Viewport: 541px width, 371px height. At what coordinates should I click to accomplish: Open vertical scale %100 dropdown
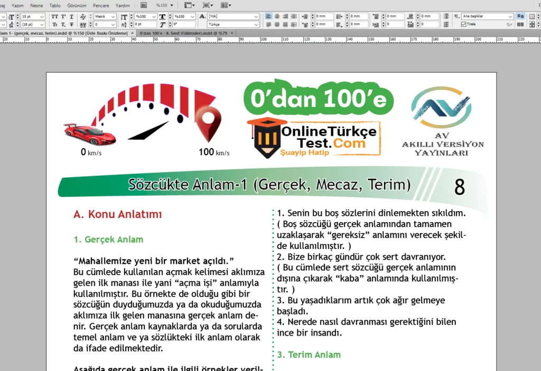click(154, 16)
